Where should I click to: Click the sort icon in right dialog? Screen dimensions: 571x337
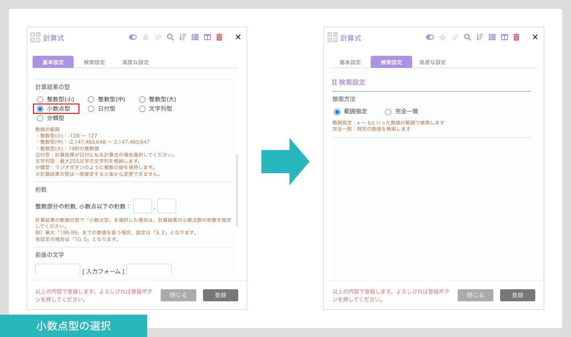[x=480, y=37]
